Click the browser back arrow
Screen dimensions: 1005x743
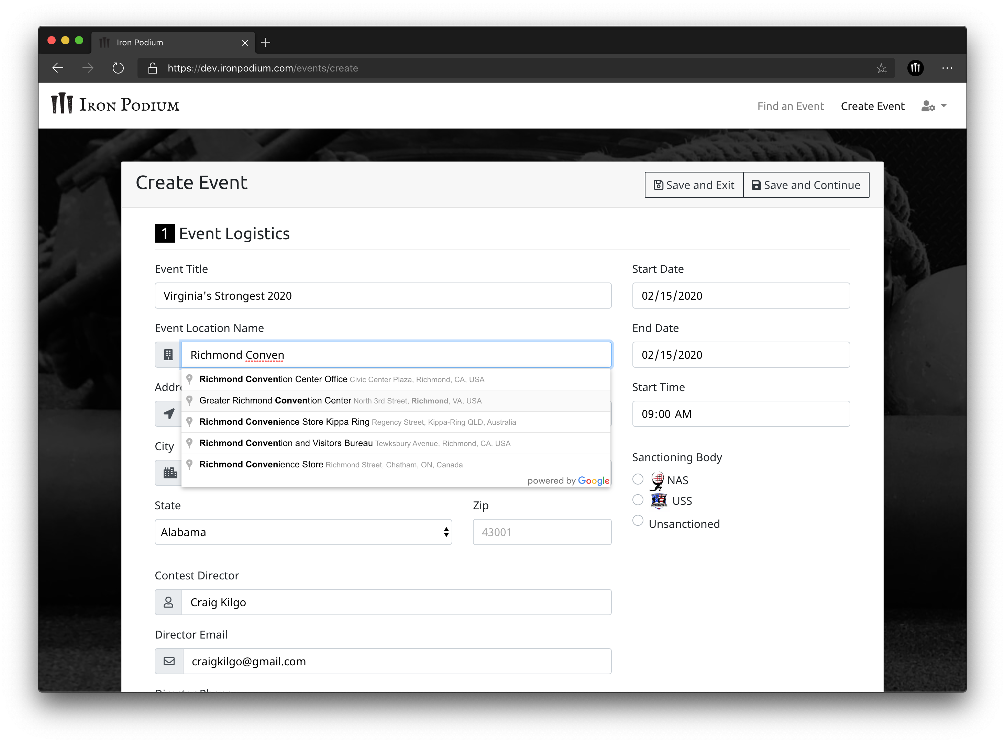(x=58, y=68)
